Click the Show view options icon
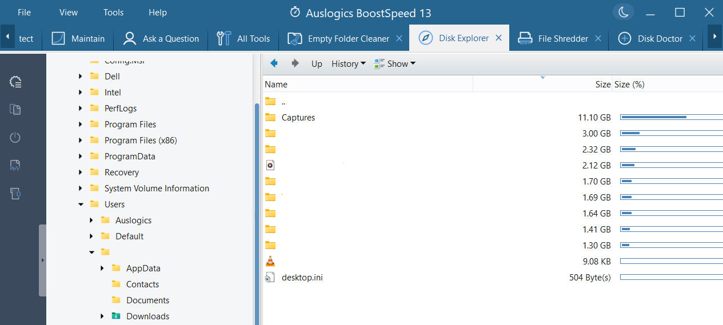Image resolution: width=723 pixels, height=325 pixels. coord(379,63)
